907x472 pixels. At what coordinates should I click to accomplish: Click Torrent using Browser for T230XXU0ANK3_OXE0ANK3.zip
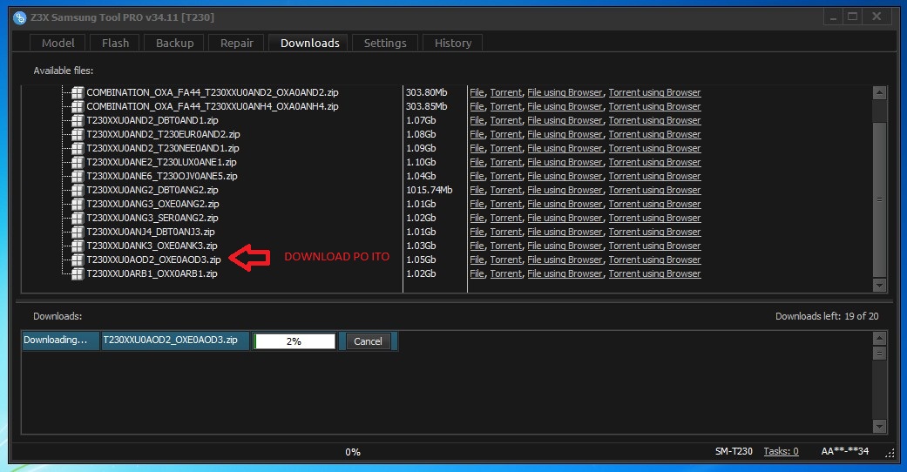654,246
